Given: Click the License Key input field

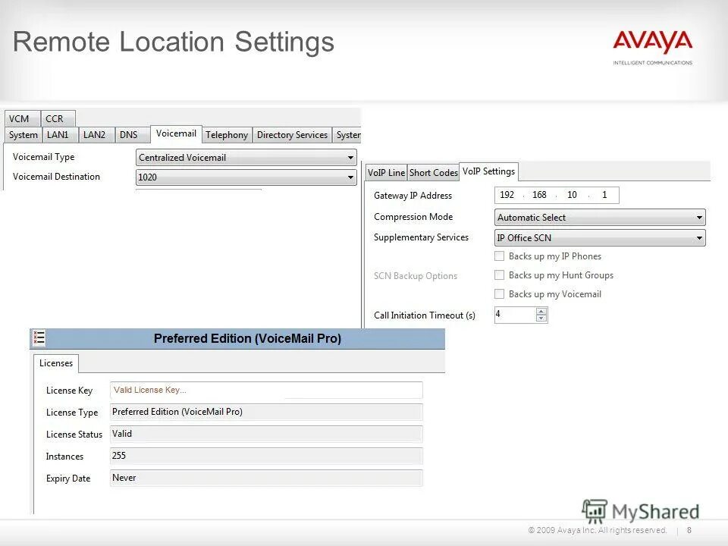Looking at the screenshot, I should pos(265,390).
